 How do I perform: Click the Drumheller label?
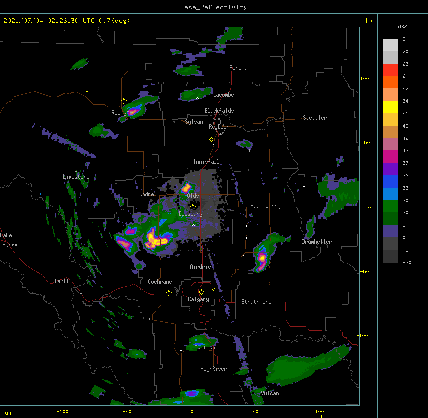pyautogui.click(x=317, y=242)
